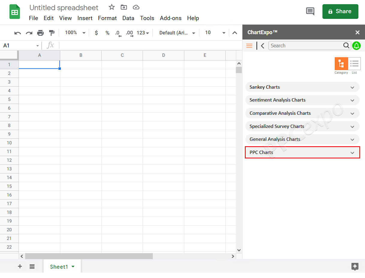Star the Untitled spreadsheet
The image size is (365, 278).
click(112, 7)
